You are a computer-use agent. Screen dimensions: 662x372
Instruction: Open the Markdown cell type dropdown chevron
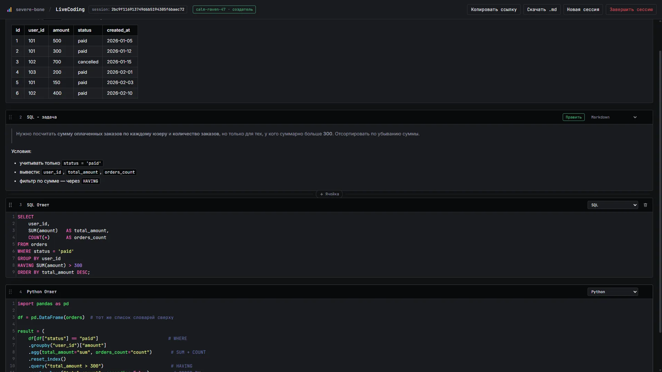635,117
